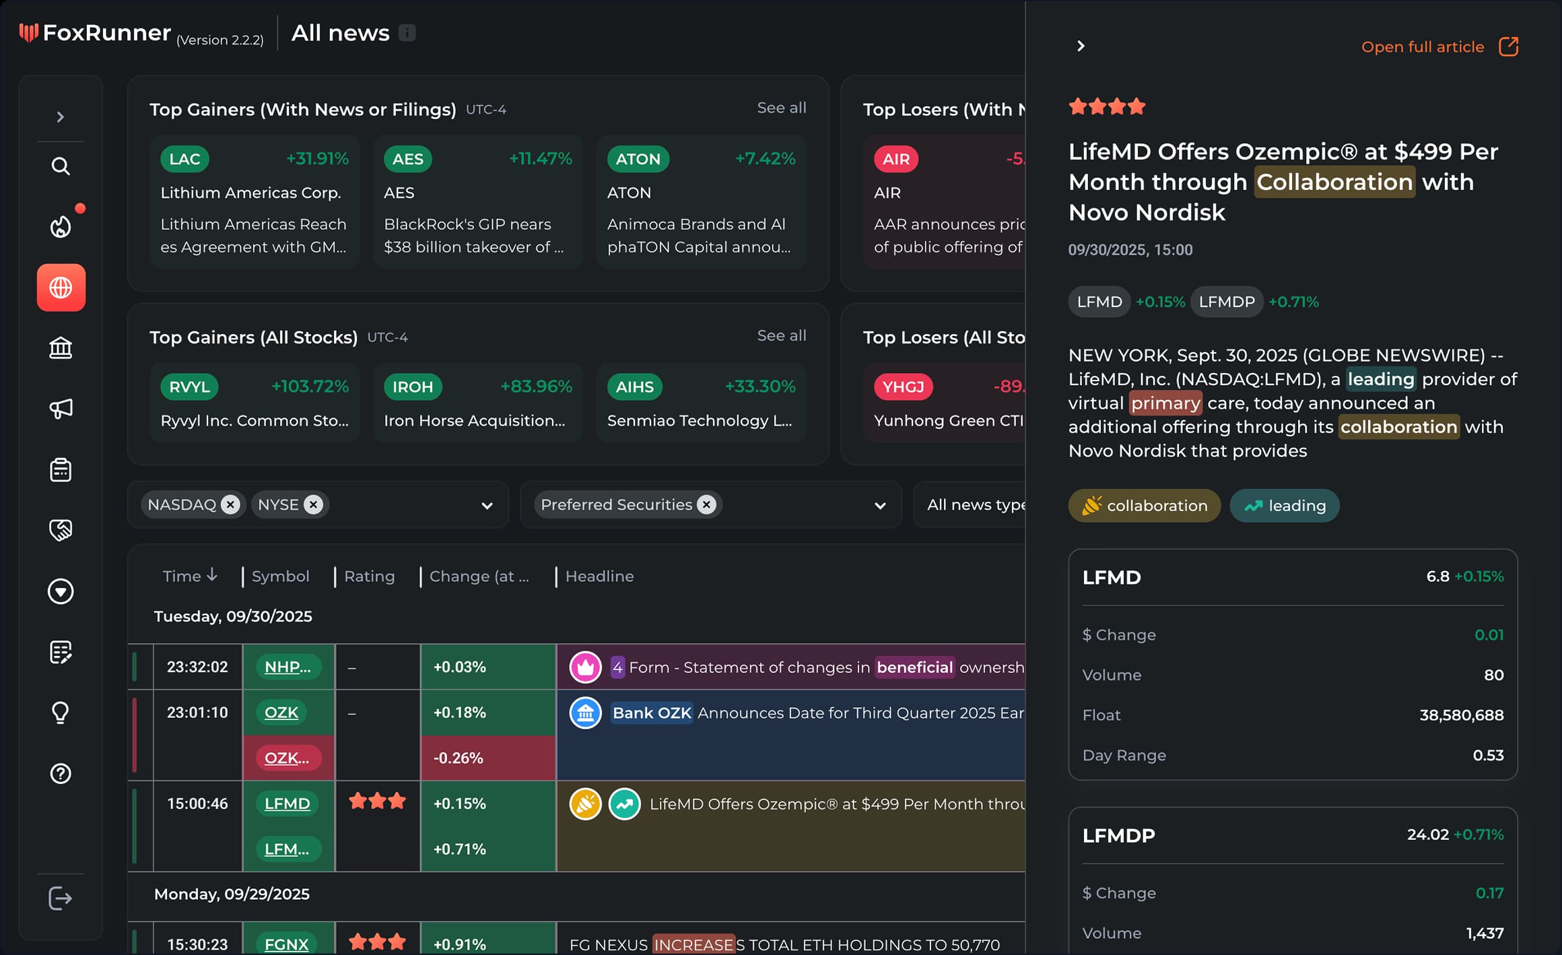Click the search magnifier sidebar icon
The image size is (1562, 955).
(61, 166)
